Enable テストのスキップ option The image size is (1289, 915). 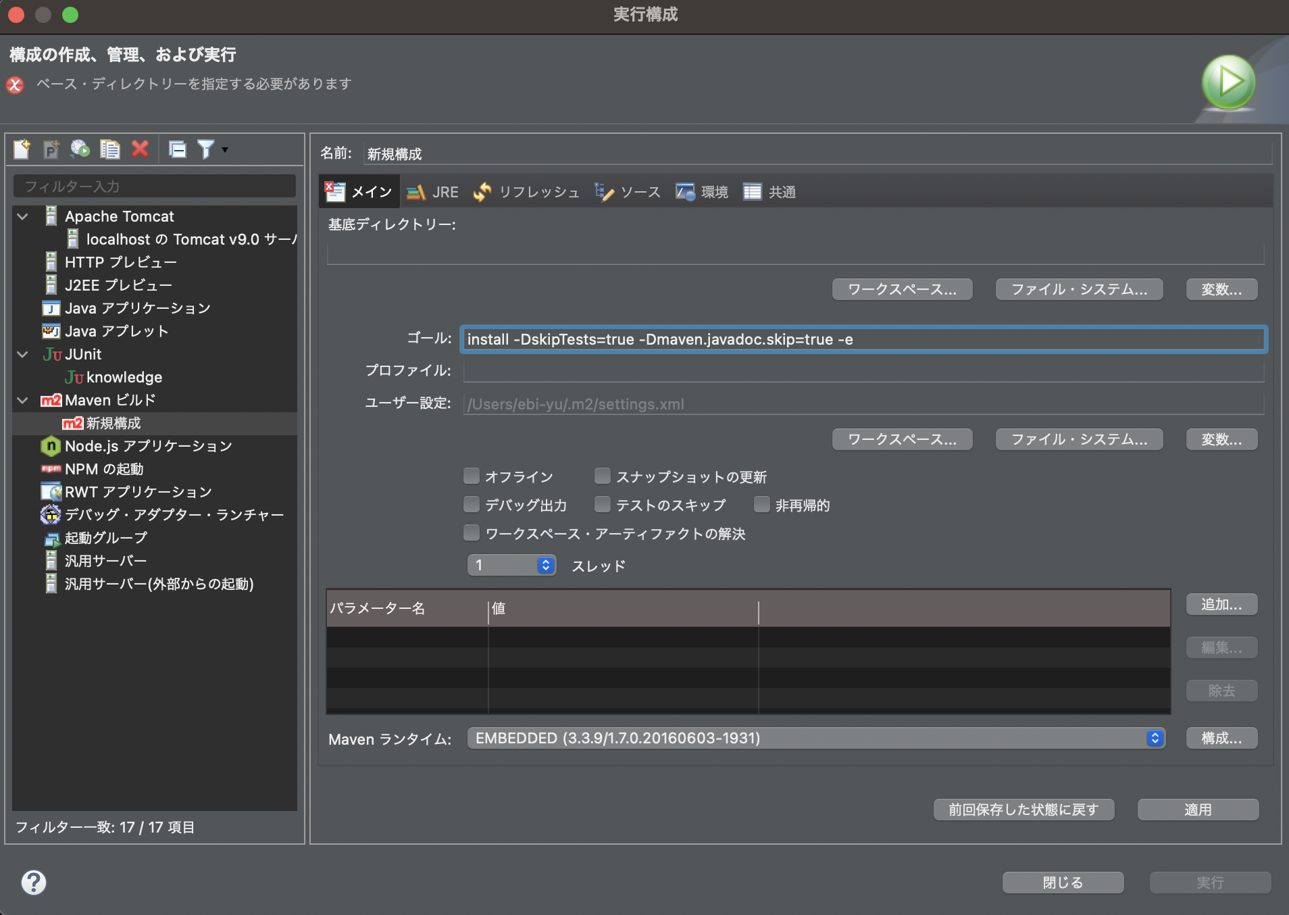pyautogui.click(x=603, y=505)
